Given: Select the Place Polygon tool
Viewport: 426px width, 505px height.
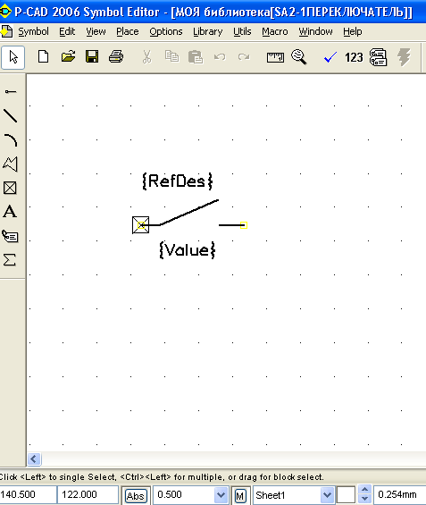Looking at the screenshot, I should pyautogui.click(x=11, y=164).
